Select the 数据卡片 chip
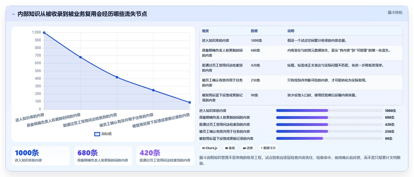 [x=268, y=148]
